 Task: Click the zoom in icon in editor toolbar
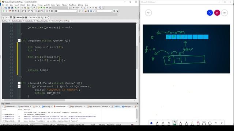pos(39,17)
